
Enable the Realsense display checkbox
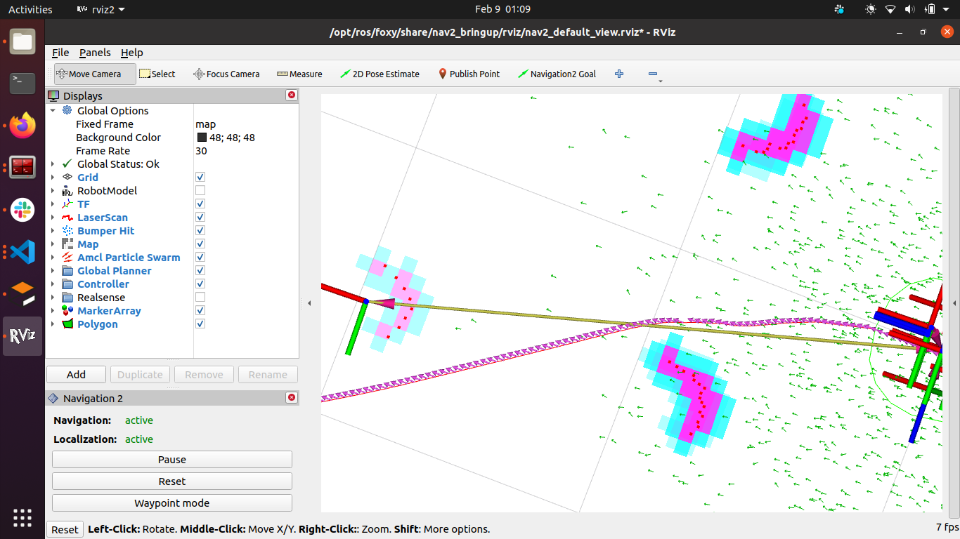point(200,296)
